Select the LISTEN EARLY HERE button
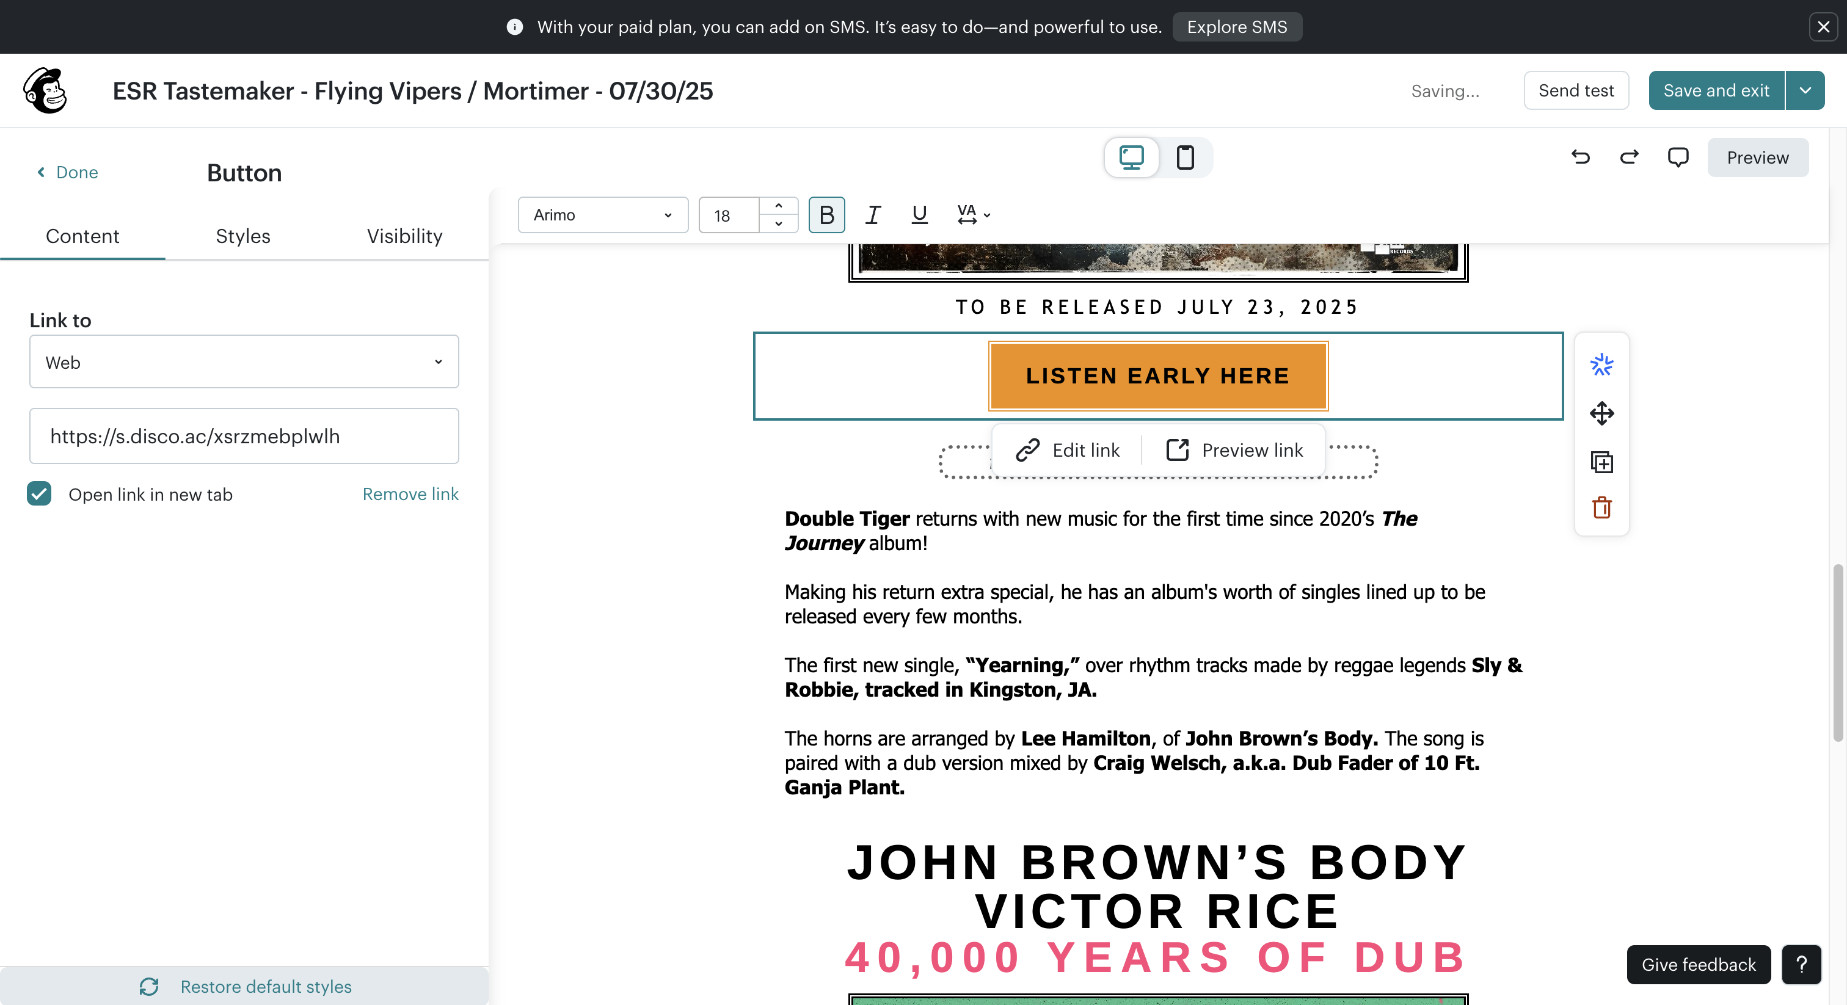Screen dimensions: 1847x1005 (x=1158, y=376)
